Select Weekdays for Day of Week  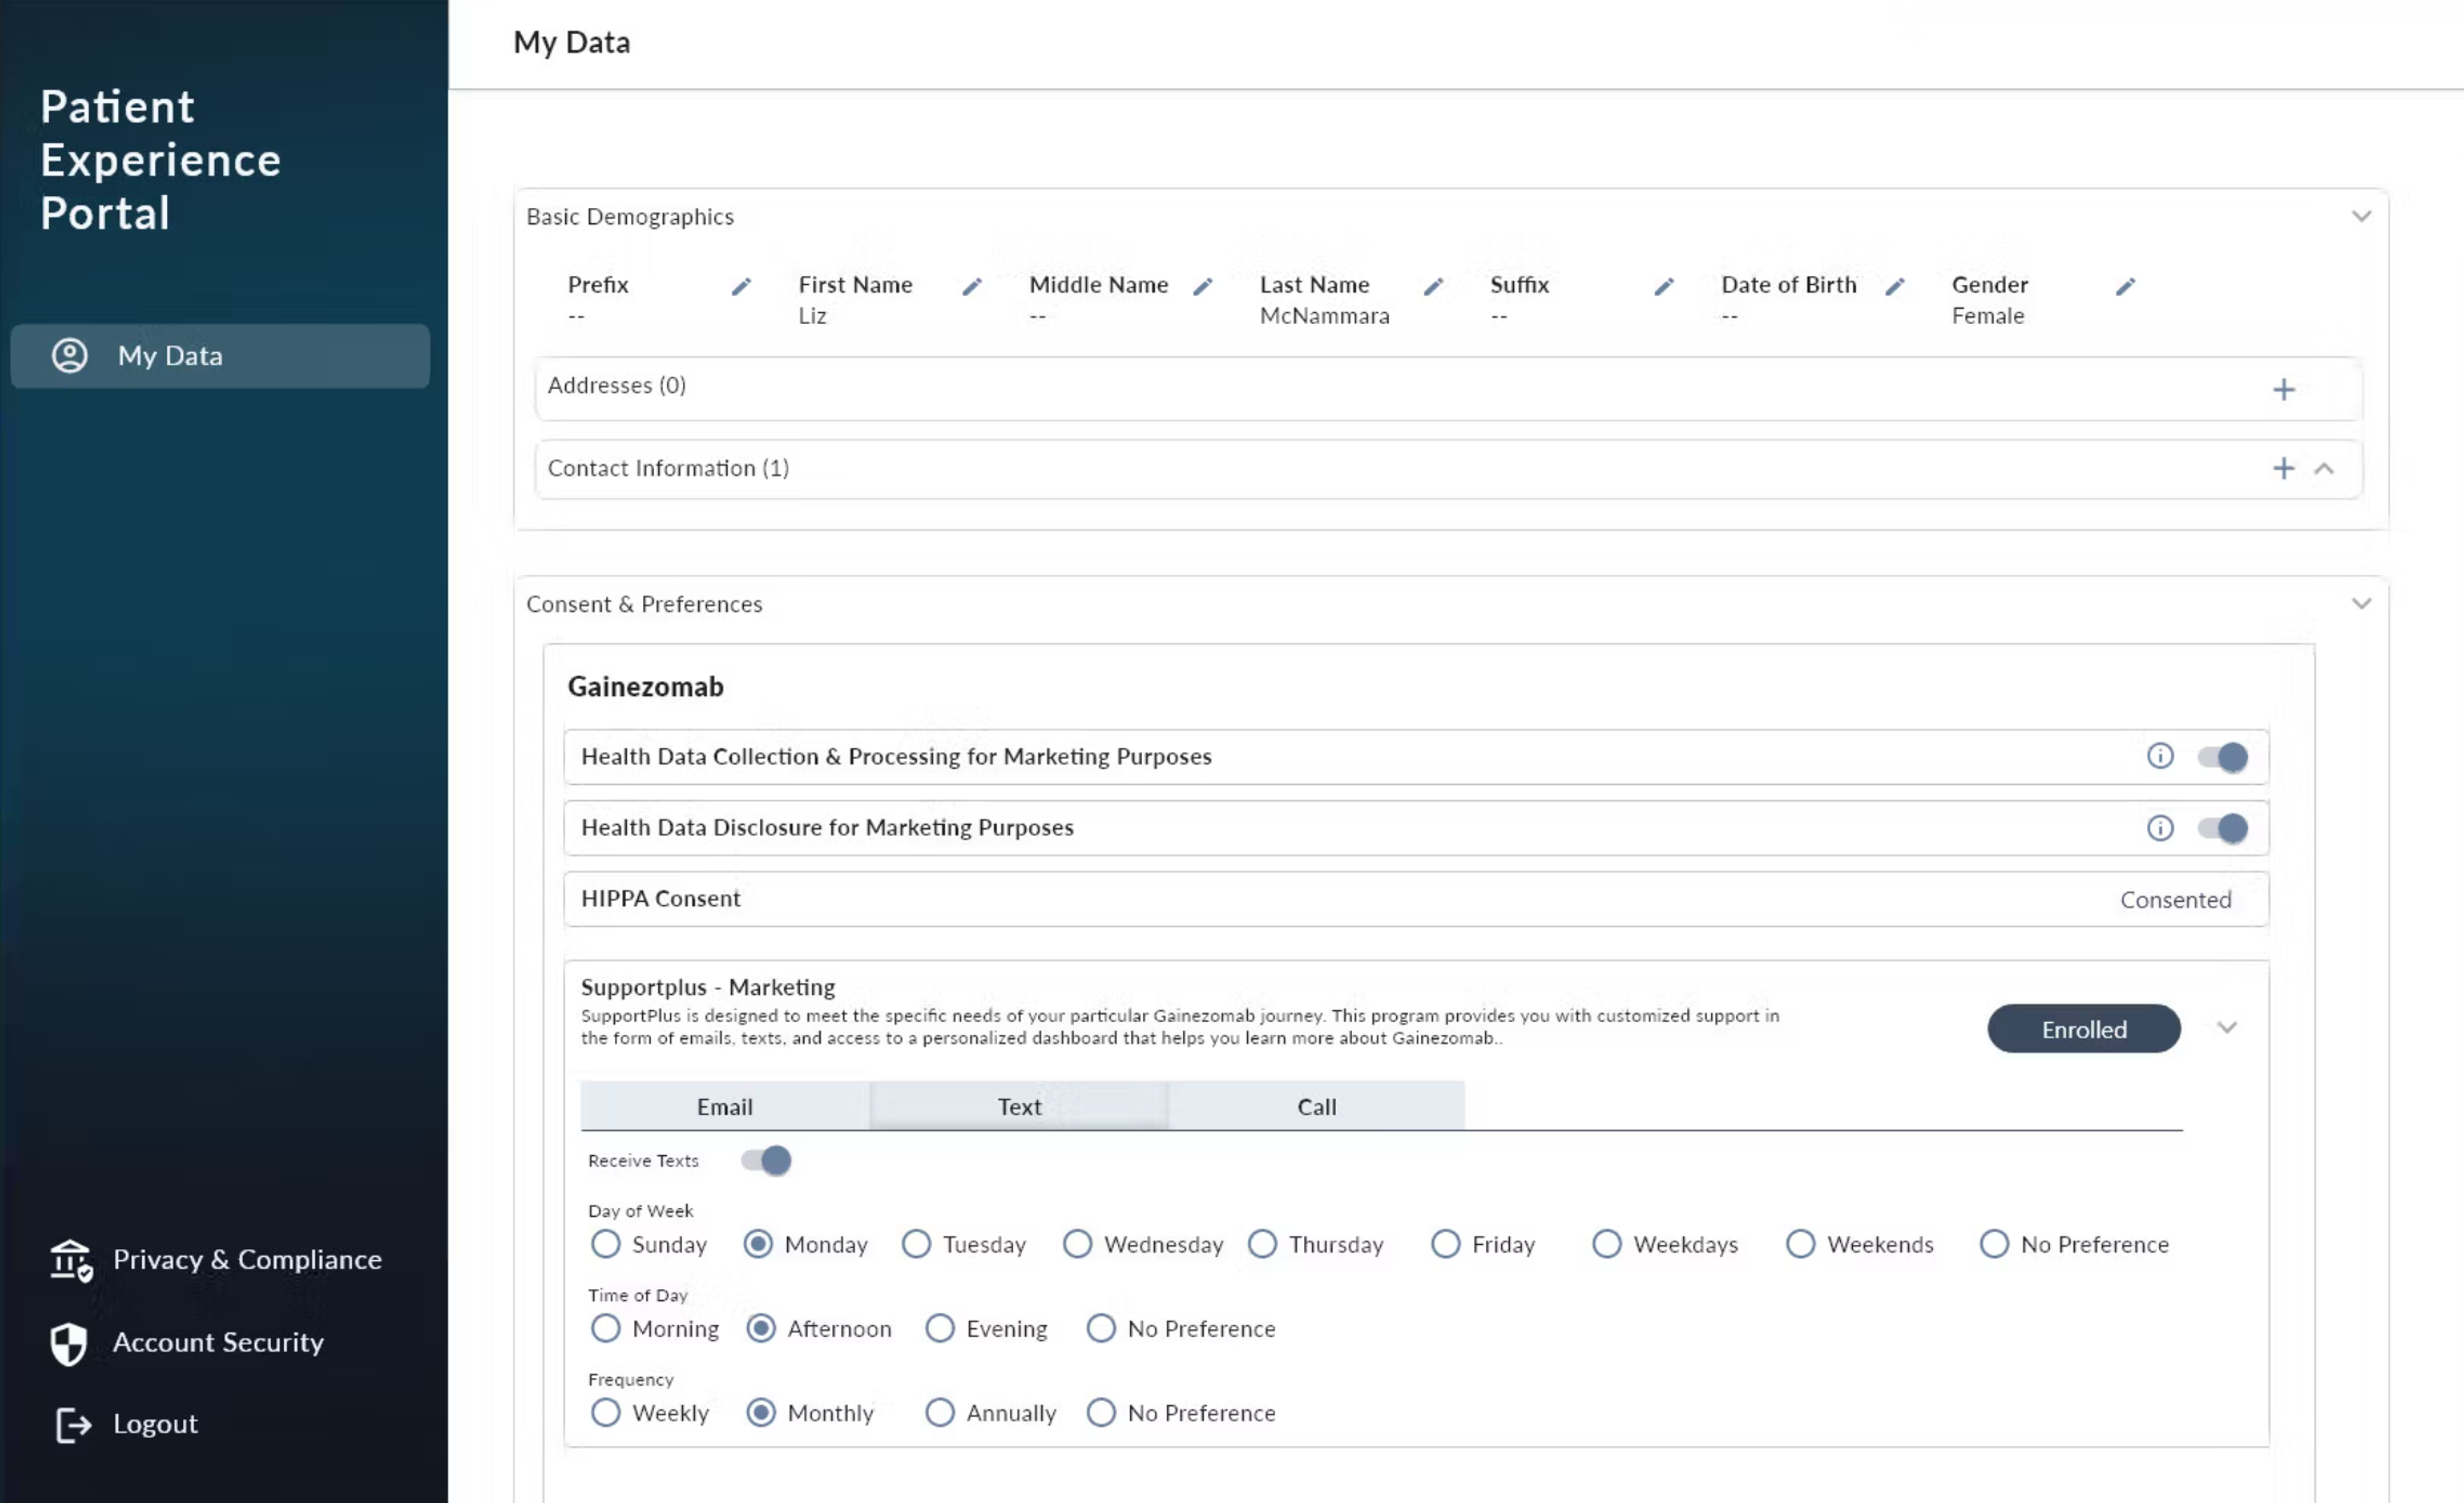[x=1606, y=1244]
